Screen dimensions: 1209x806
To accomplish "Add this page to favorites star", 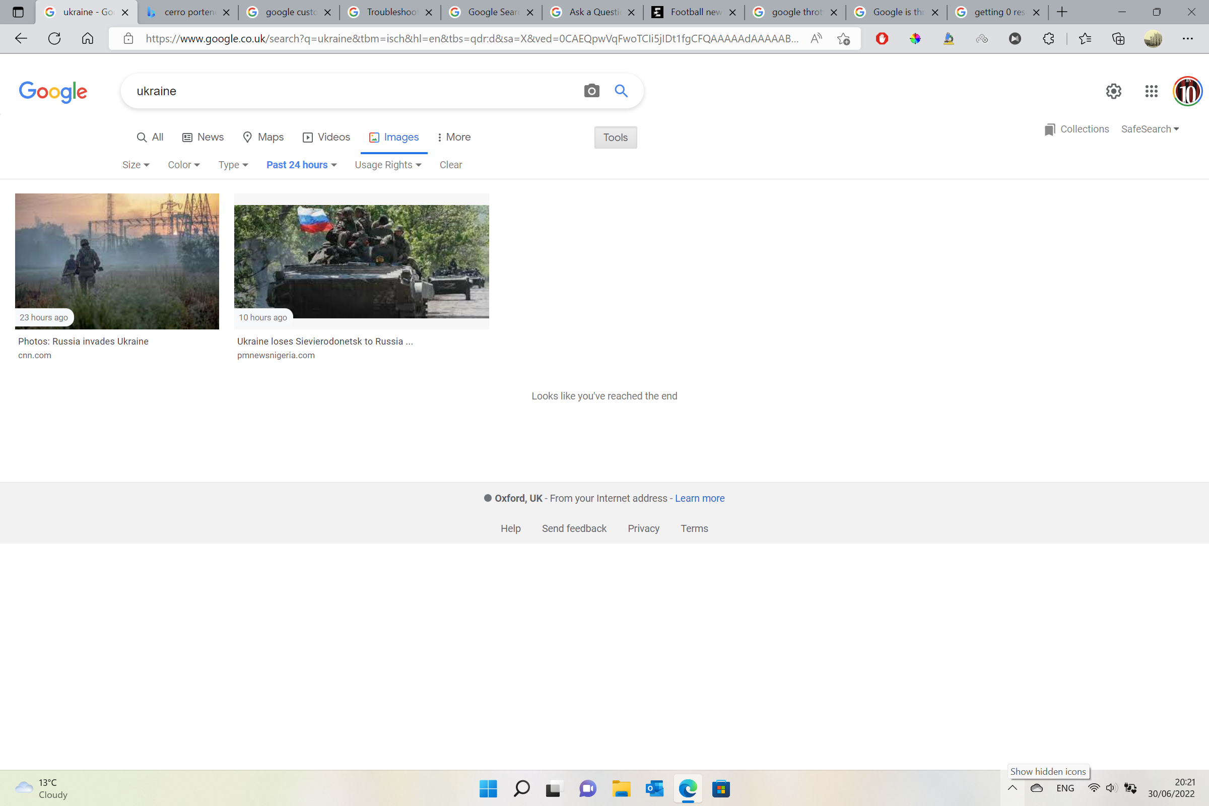I will (843, 39).
